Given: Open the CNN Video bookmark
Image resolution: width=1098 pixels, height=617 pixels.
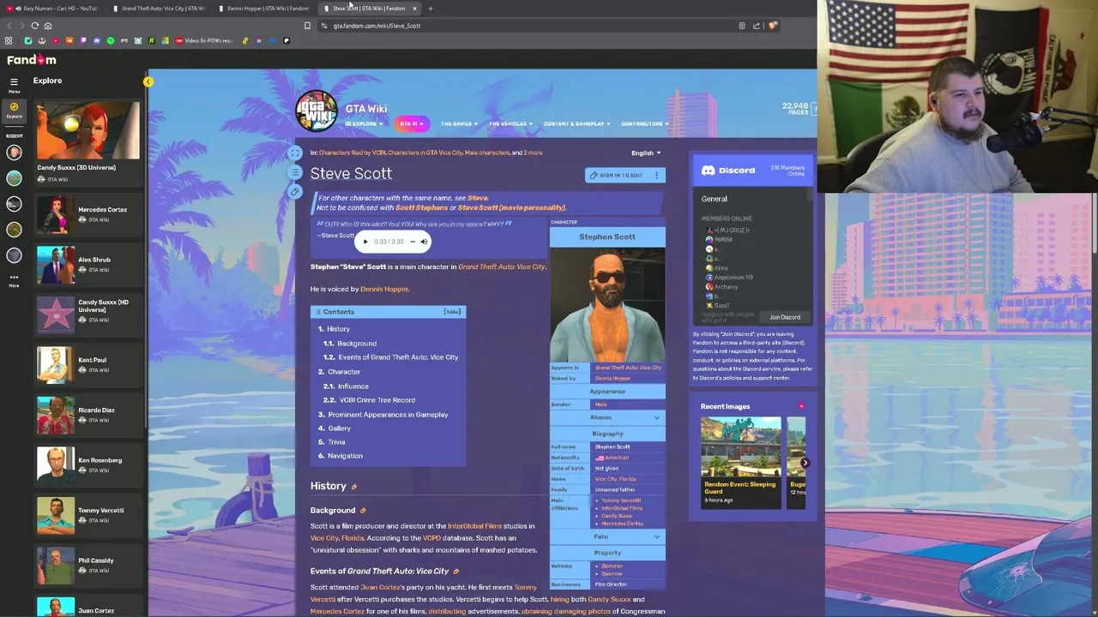Looking at the screenshot, I should click(204, 40).
